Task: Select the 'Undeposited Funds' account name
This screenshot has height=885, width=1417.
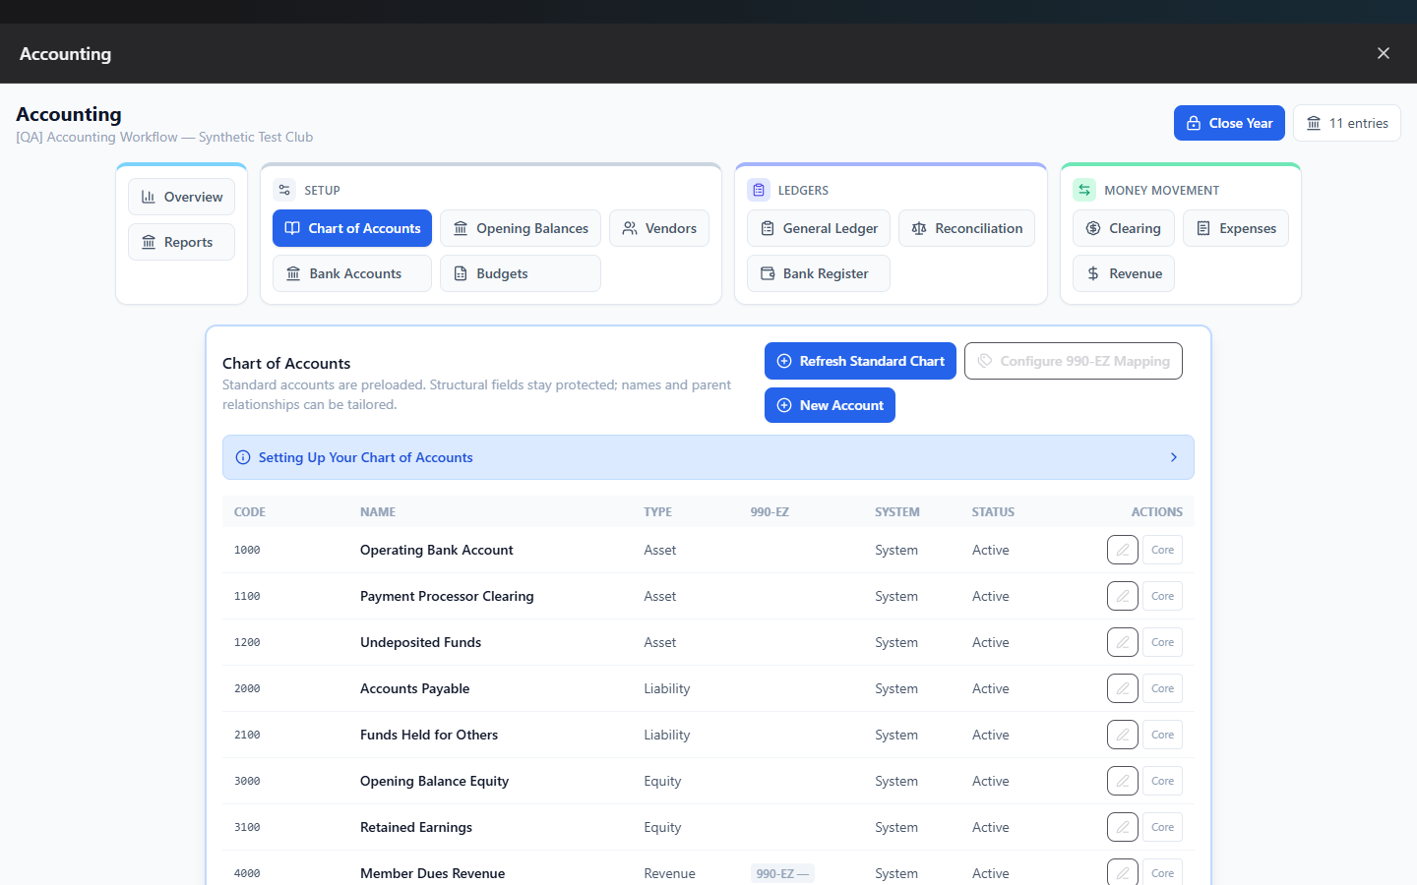Action: [x=420, y=642]
